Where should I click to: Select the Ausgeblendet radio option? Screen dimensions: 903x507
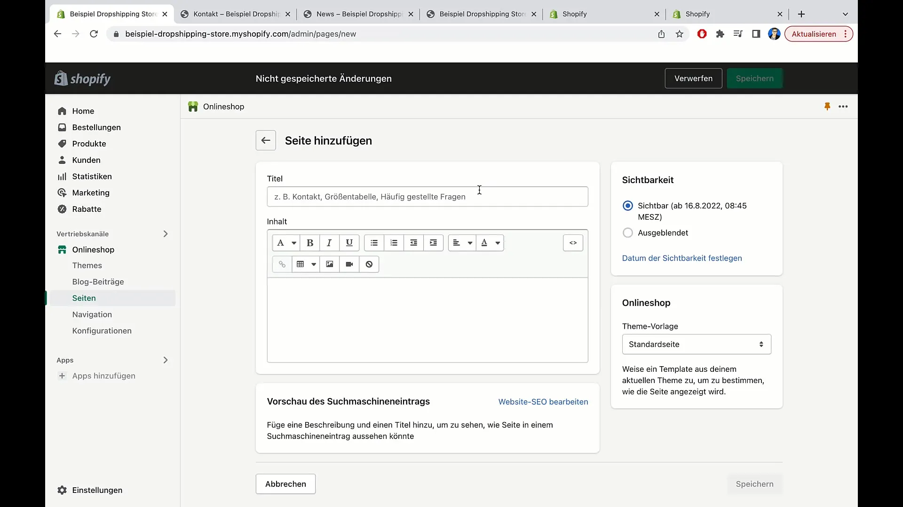pyautogui.click(x=627, y=233)
